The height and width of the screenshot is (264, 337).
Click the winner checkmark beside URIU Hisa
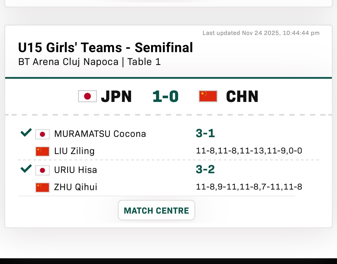coord(26,169)
